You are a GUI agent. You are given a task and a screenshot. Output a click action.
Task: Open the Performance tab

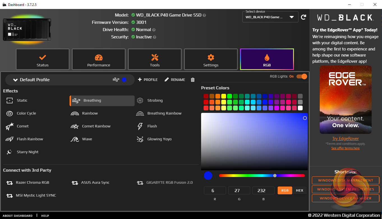pos(99,59)
